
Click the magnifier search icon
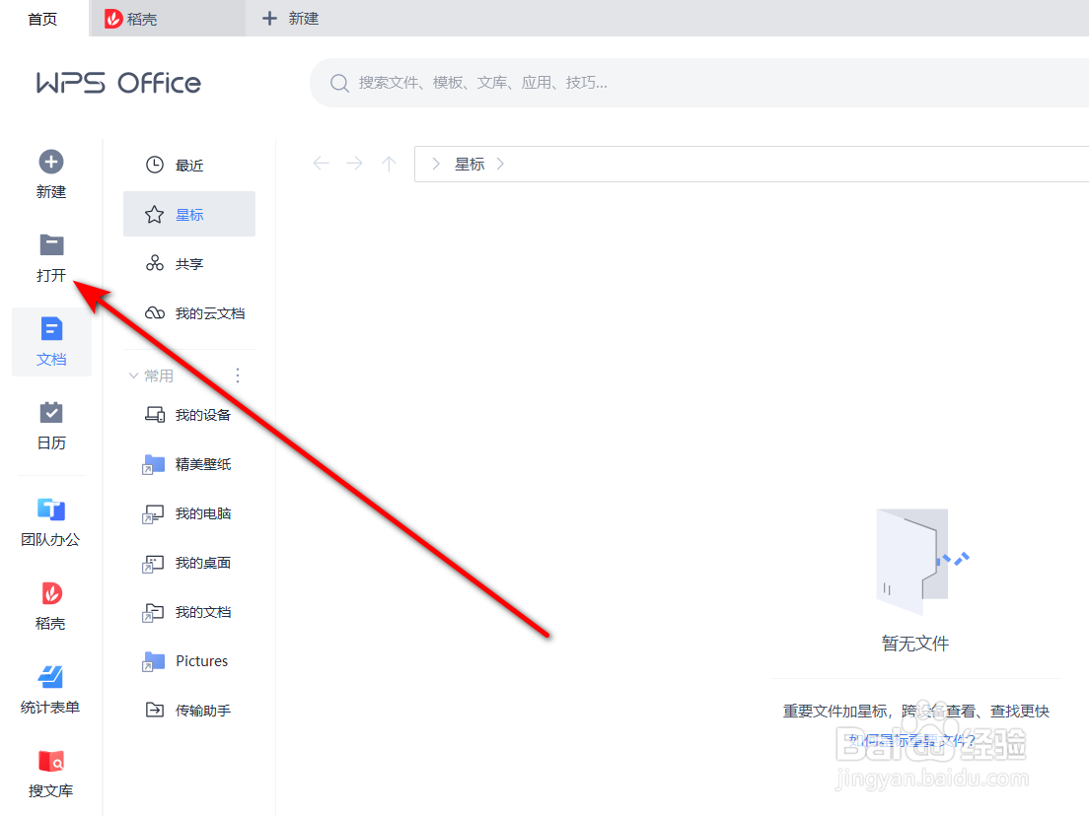click(339, 83)
